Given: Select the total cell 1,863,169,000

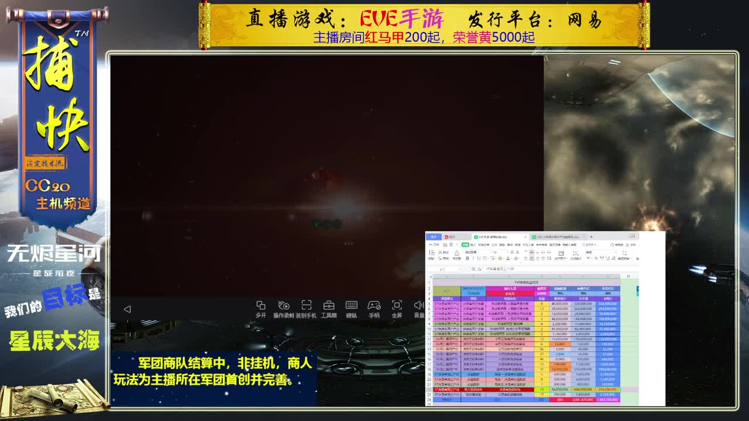Looking at the screenshot, I should (x=607, y=400).
